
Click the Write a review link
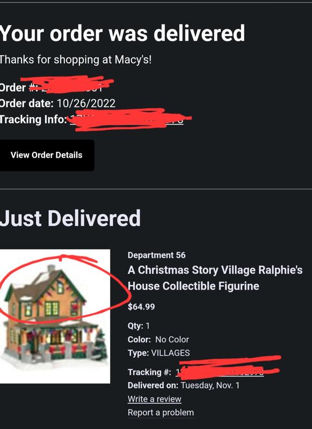(x=155, y=399)
